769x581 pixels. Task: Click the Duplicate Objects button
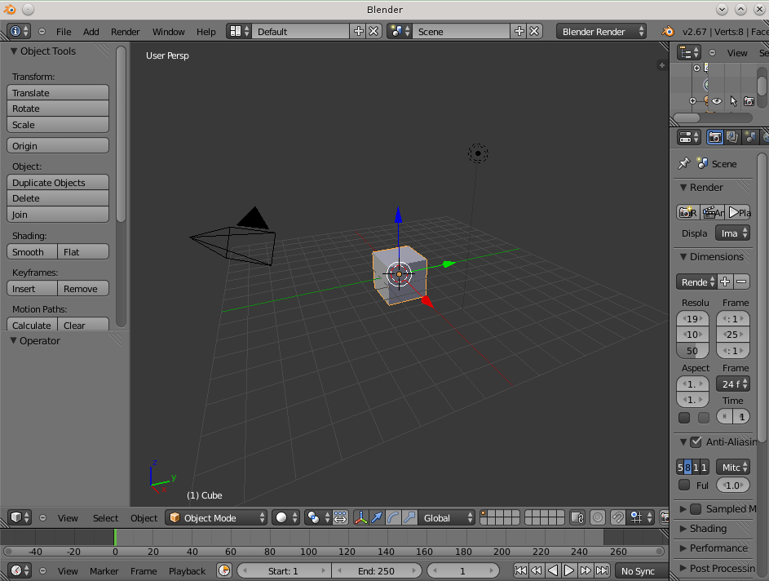58,183
